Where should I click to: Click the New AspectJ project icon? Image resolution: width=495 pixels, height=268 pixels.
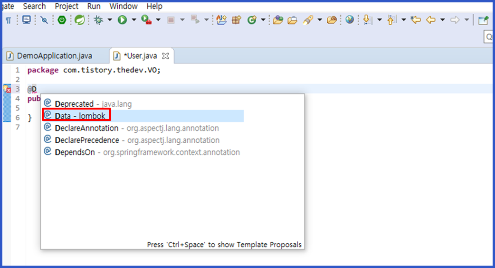(x=222, y=20)
